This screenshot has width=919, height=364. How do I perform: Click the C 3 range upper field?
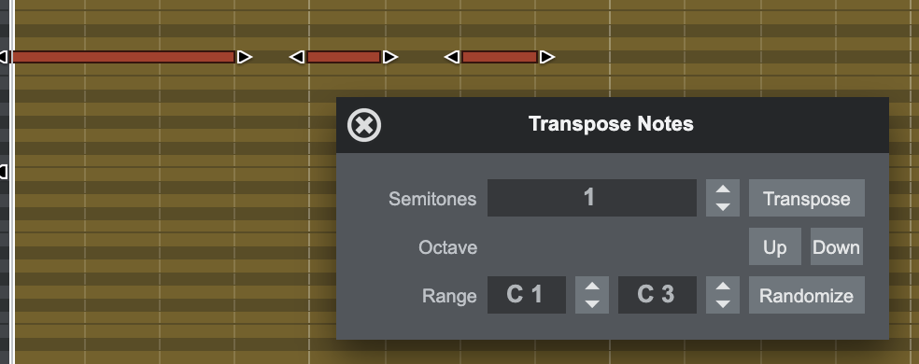(x=657, y=295)
